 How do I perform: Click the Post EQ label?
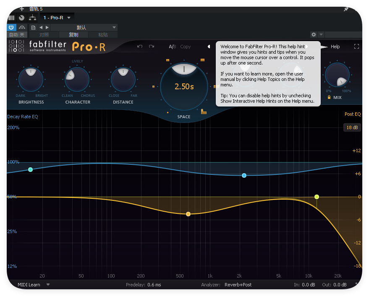[x=353, y=114]
